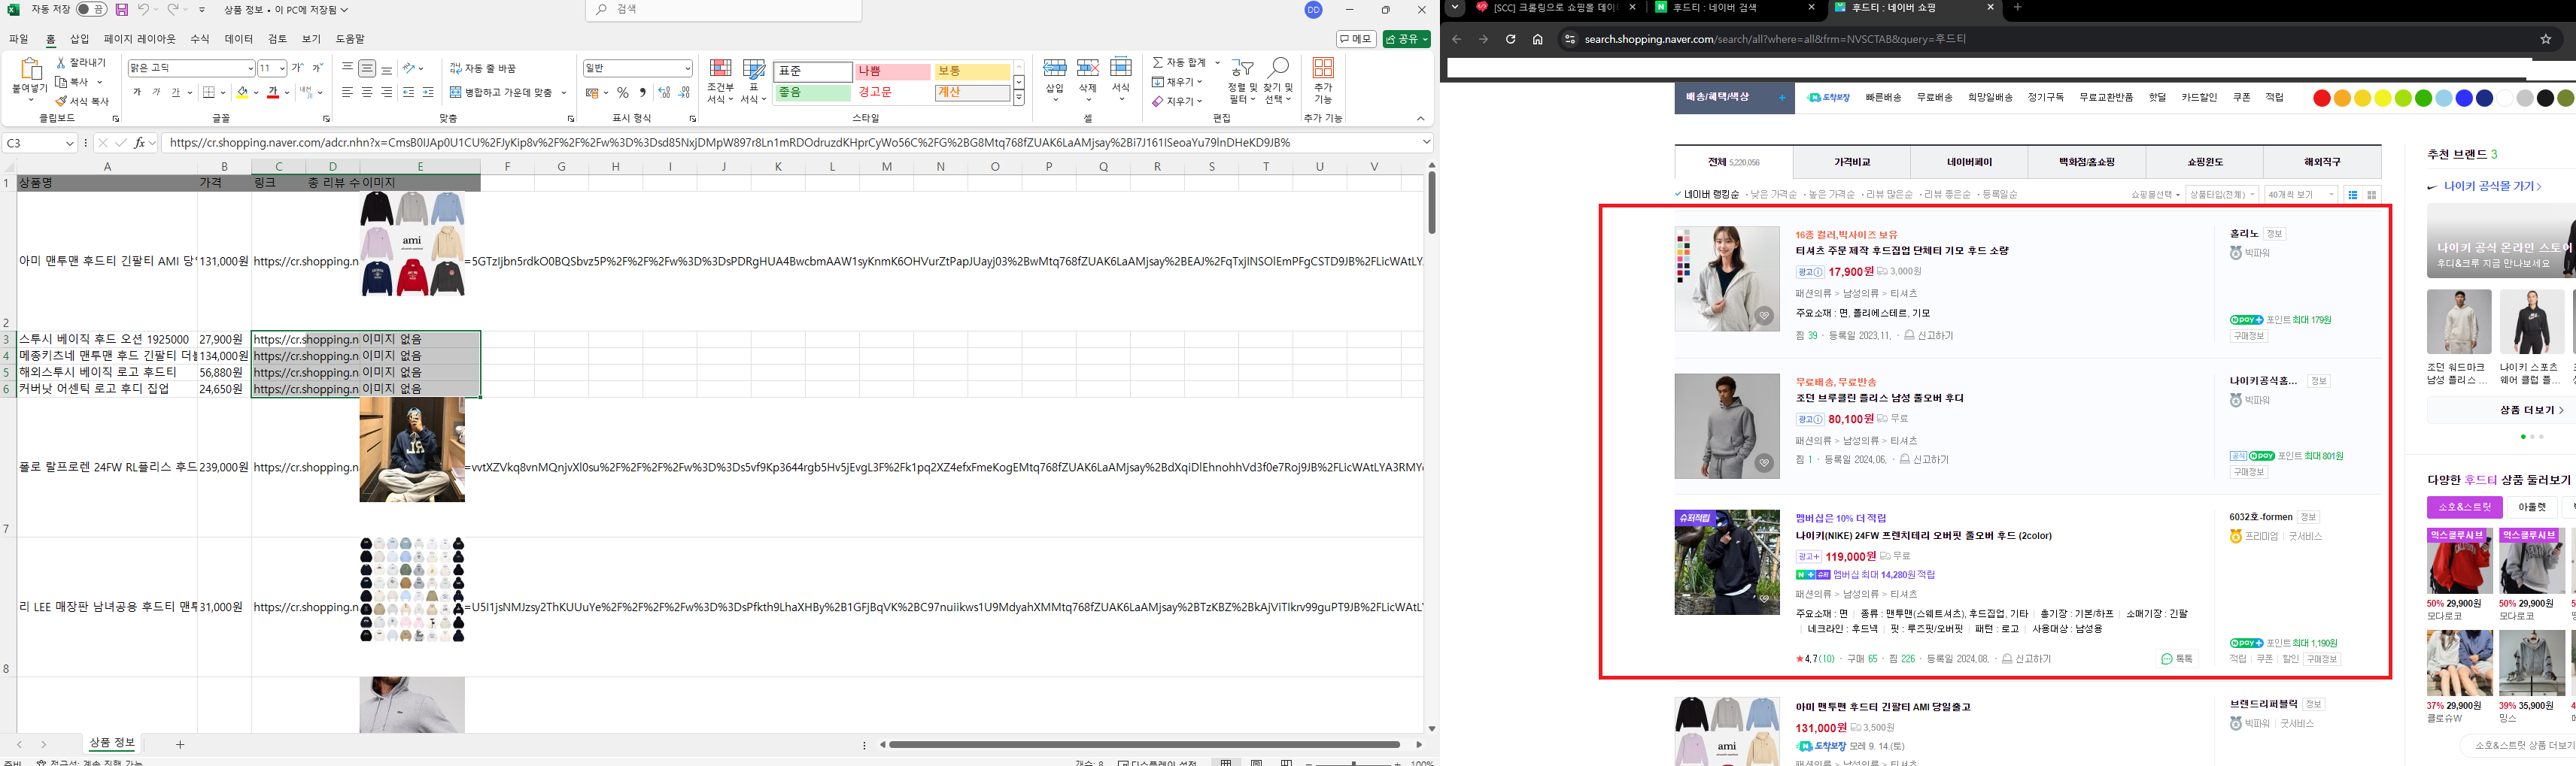Click the Undo arrow in Excel

[x=144, y=10]
